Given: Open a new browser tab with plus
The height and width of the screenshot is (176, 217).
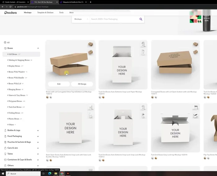Looking at the screenshot, I should [91, 2].
